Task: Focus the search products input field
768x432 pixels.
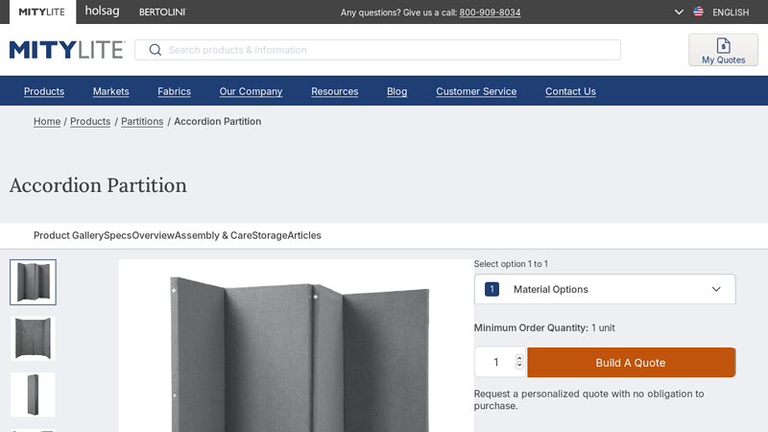Action: click(377, 50)
